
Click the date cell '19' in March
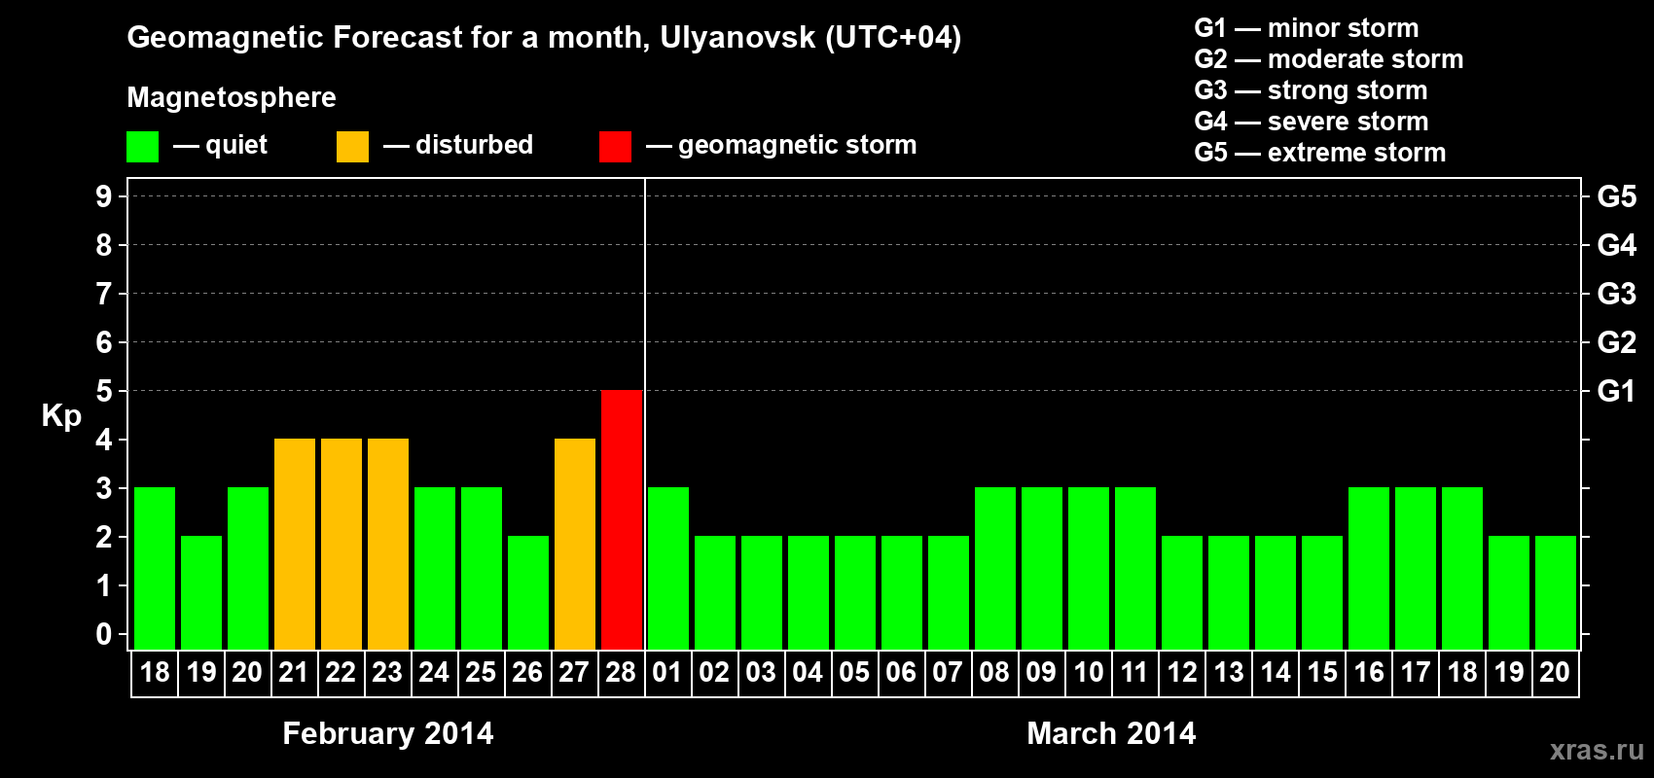[1509, 673]
